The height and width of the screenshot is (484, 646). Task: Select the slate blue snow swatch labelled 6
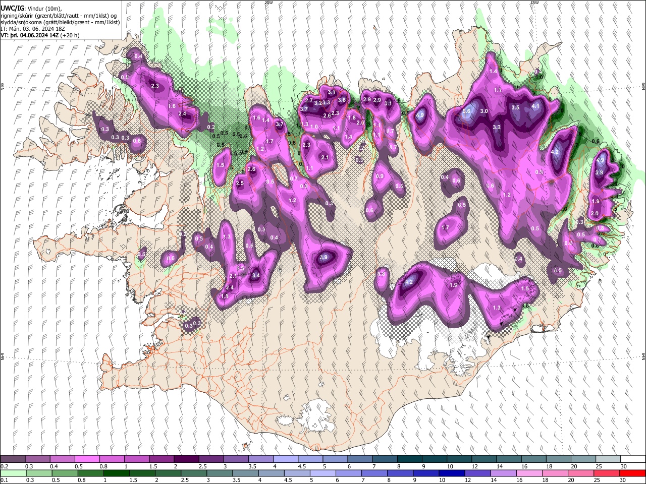(x=360, y=459)
